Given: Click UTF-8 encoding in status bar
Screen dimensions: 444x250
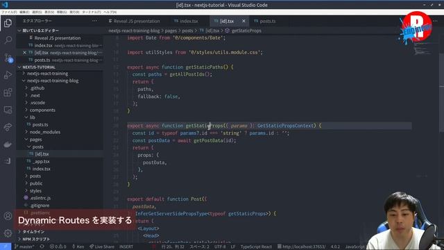Looking at the screenshot, I should [220, 247].
